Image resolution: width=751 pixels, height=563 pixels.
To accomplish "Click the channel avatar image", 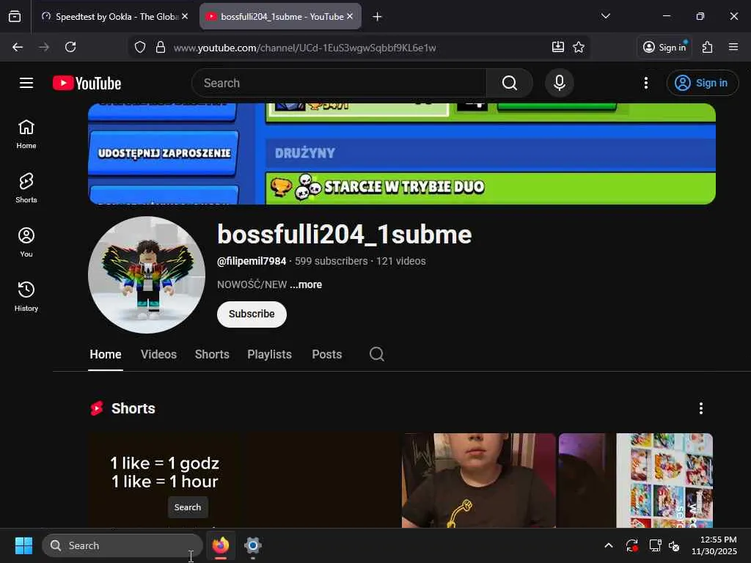I will click(x=147, y=275).
